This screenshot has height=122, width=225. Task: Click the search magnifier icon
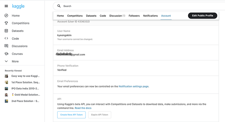(x=59, y=6)
